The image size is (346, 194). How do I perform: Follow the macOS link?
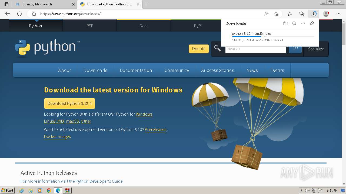pos(72,121)
